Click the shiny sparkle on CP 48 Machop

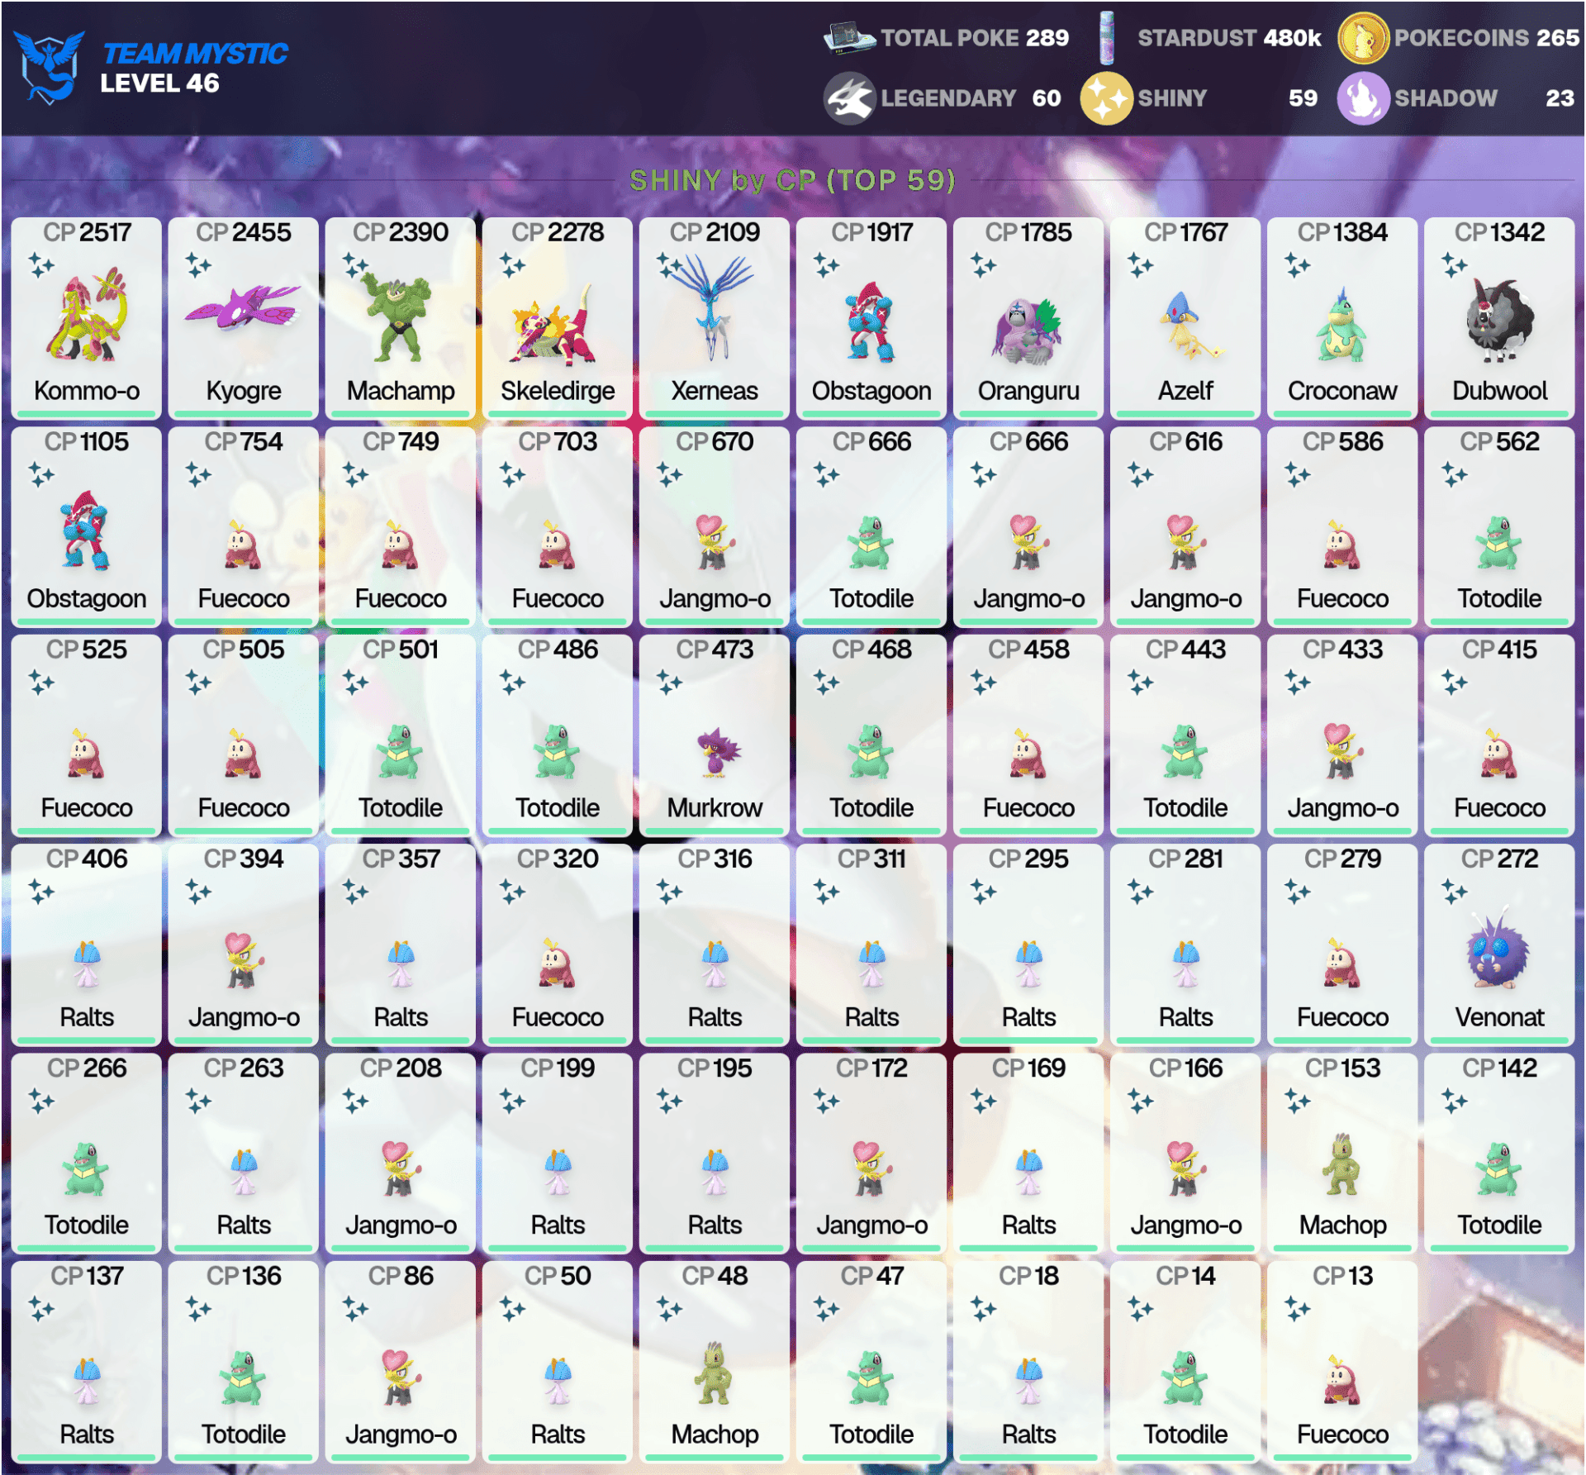point(669,1309)
